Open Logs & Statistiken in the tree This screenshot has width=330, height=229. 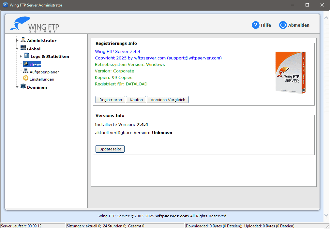(x=50, y=57)
